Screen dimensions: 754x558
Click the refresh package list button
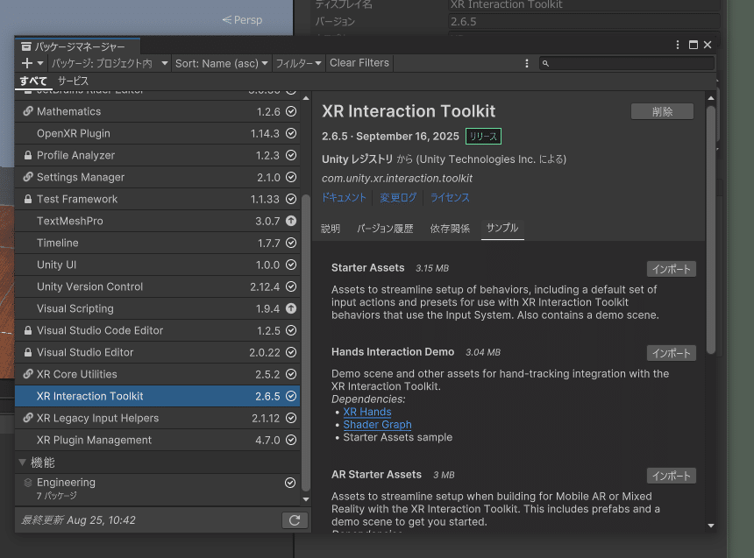295,520
